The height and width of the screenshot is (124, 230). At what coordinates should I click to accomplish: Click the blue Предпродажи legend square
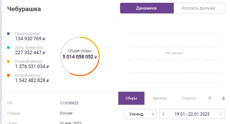coord(8,34)
